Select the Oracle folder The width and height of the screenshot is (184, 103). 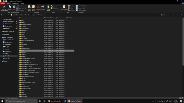46,91
